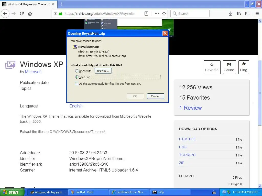Close the Windows XP Royale Noir tab
262x196 pixels.
[53, 4]
